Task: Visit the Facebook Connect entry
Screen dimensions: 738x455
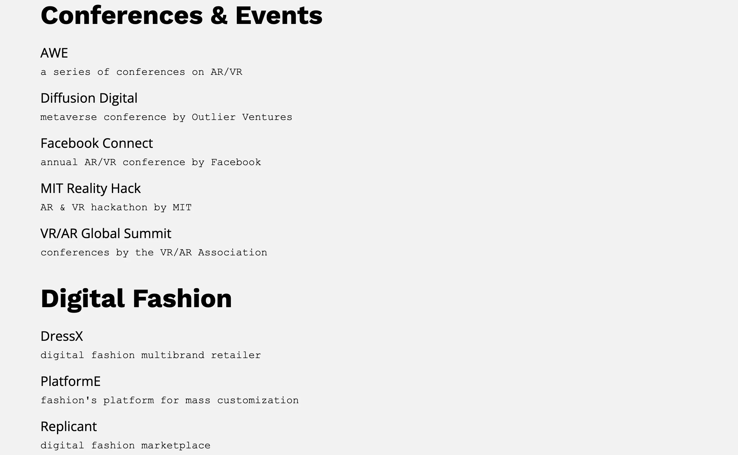Action: click(97, 143)
